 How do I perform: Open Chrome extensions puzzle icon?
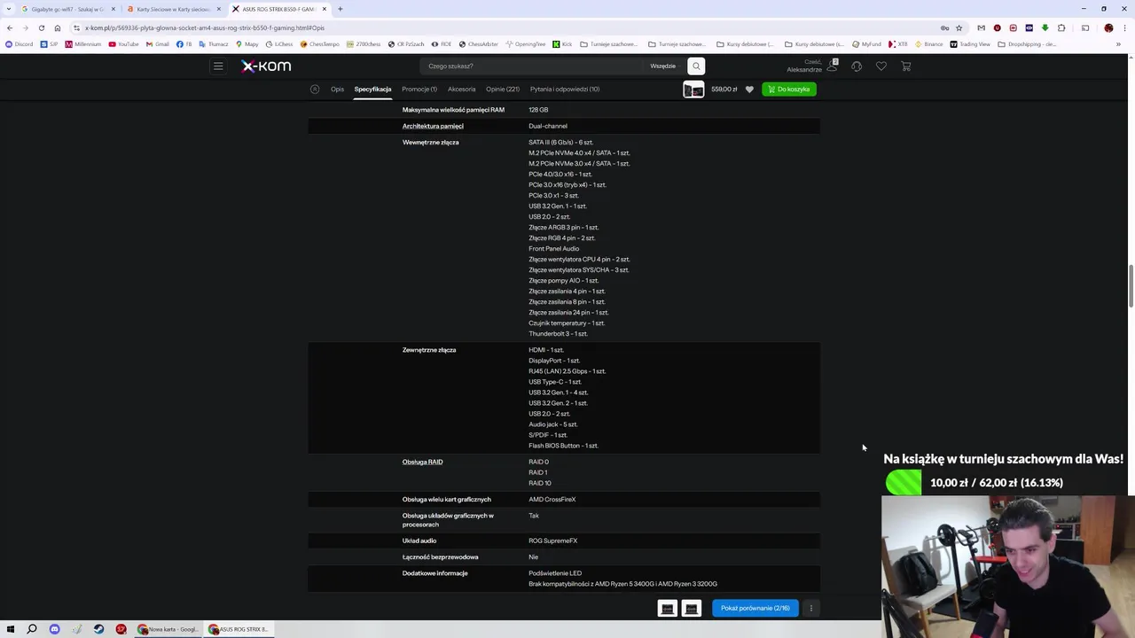[1061, 27]
